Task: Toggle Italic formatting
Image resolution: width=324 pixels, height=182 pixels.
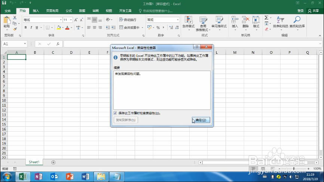Action: click(x=31, y=27)
